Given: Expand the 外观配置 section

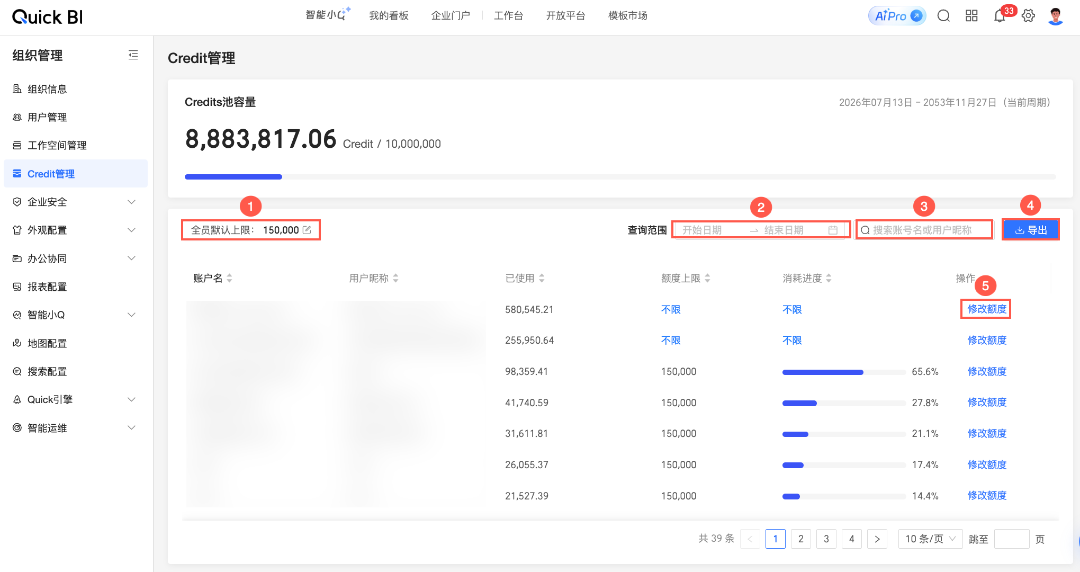Looking at the screenshot, I should [x=76, y=230].
